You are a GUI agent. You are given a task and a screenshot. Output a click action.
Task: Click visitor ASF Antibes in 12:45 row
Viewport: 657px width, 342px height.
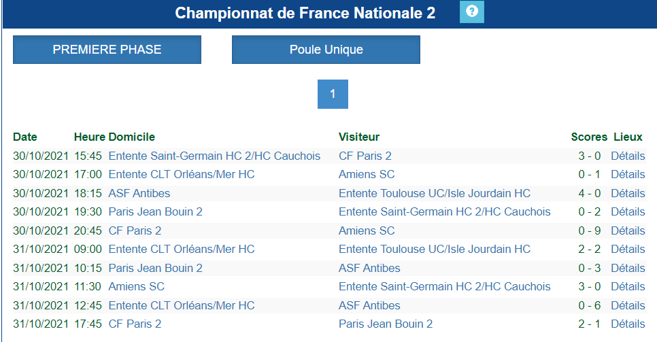(369, 305)
